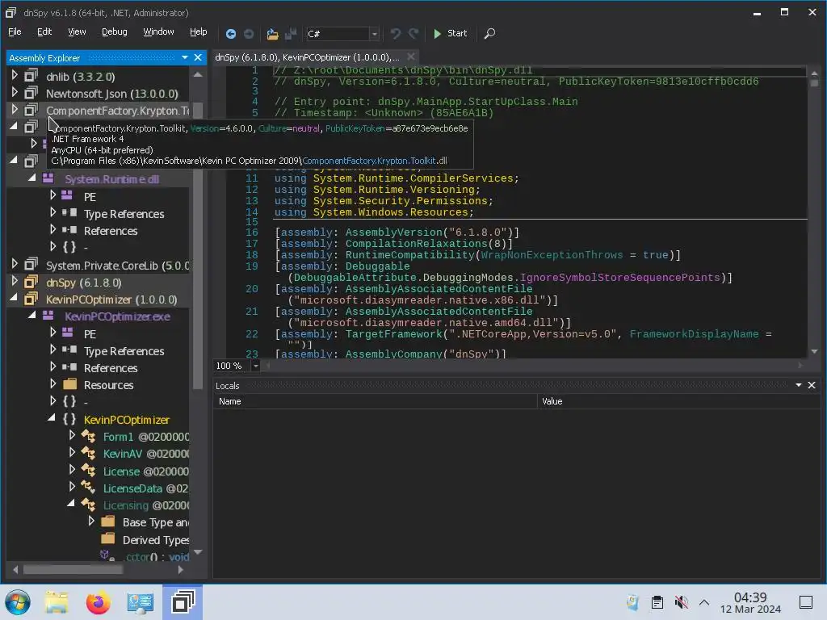Click the Newtonsoft.Json assembly icon
827x620 pixels.
31,93
